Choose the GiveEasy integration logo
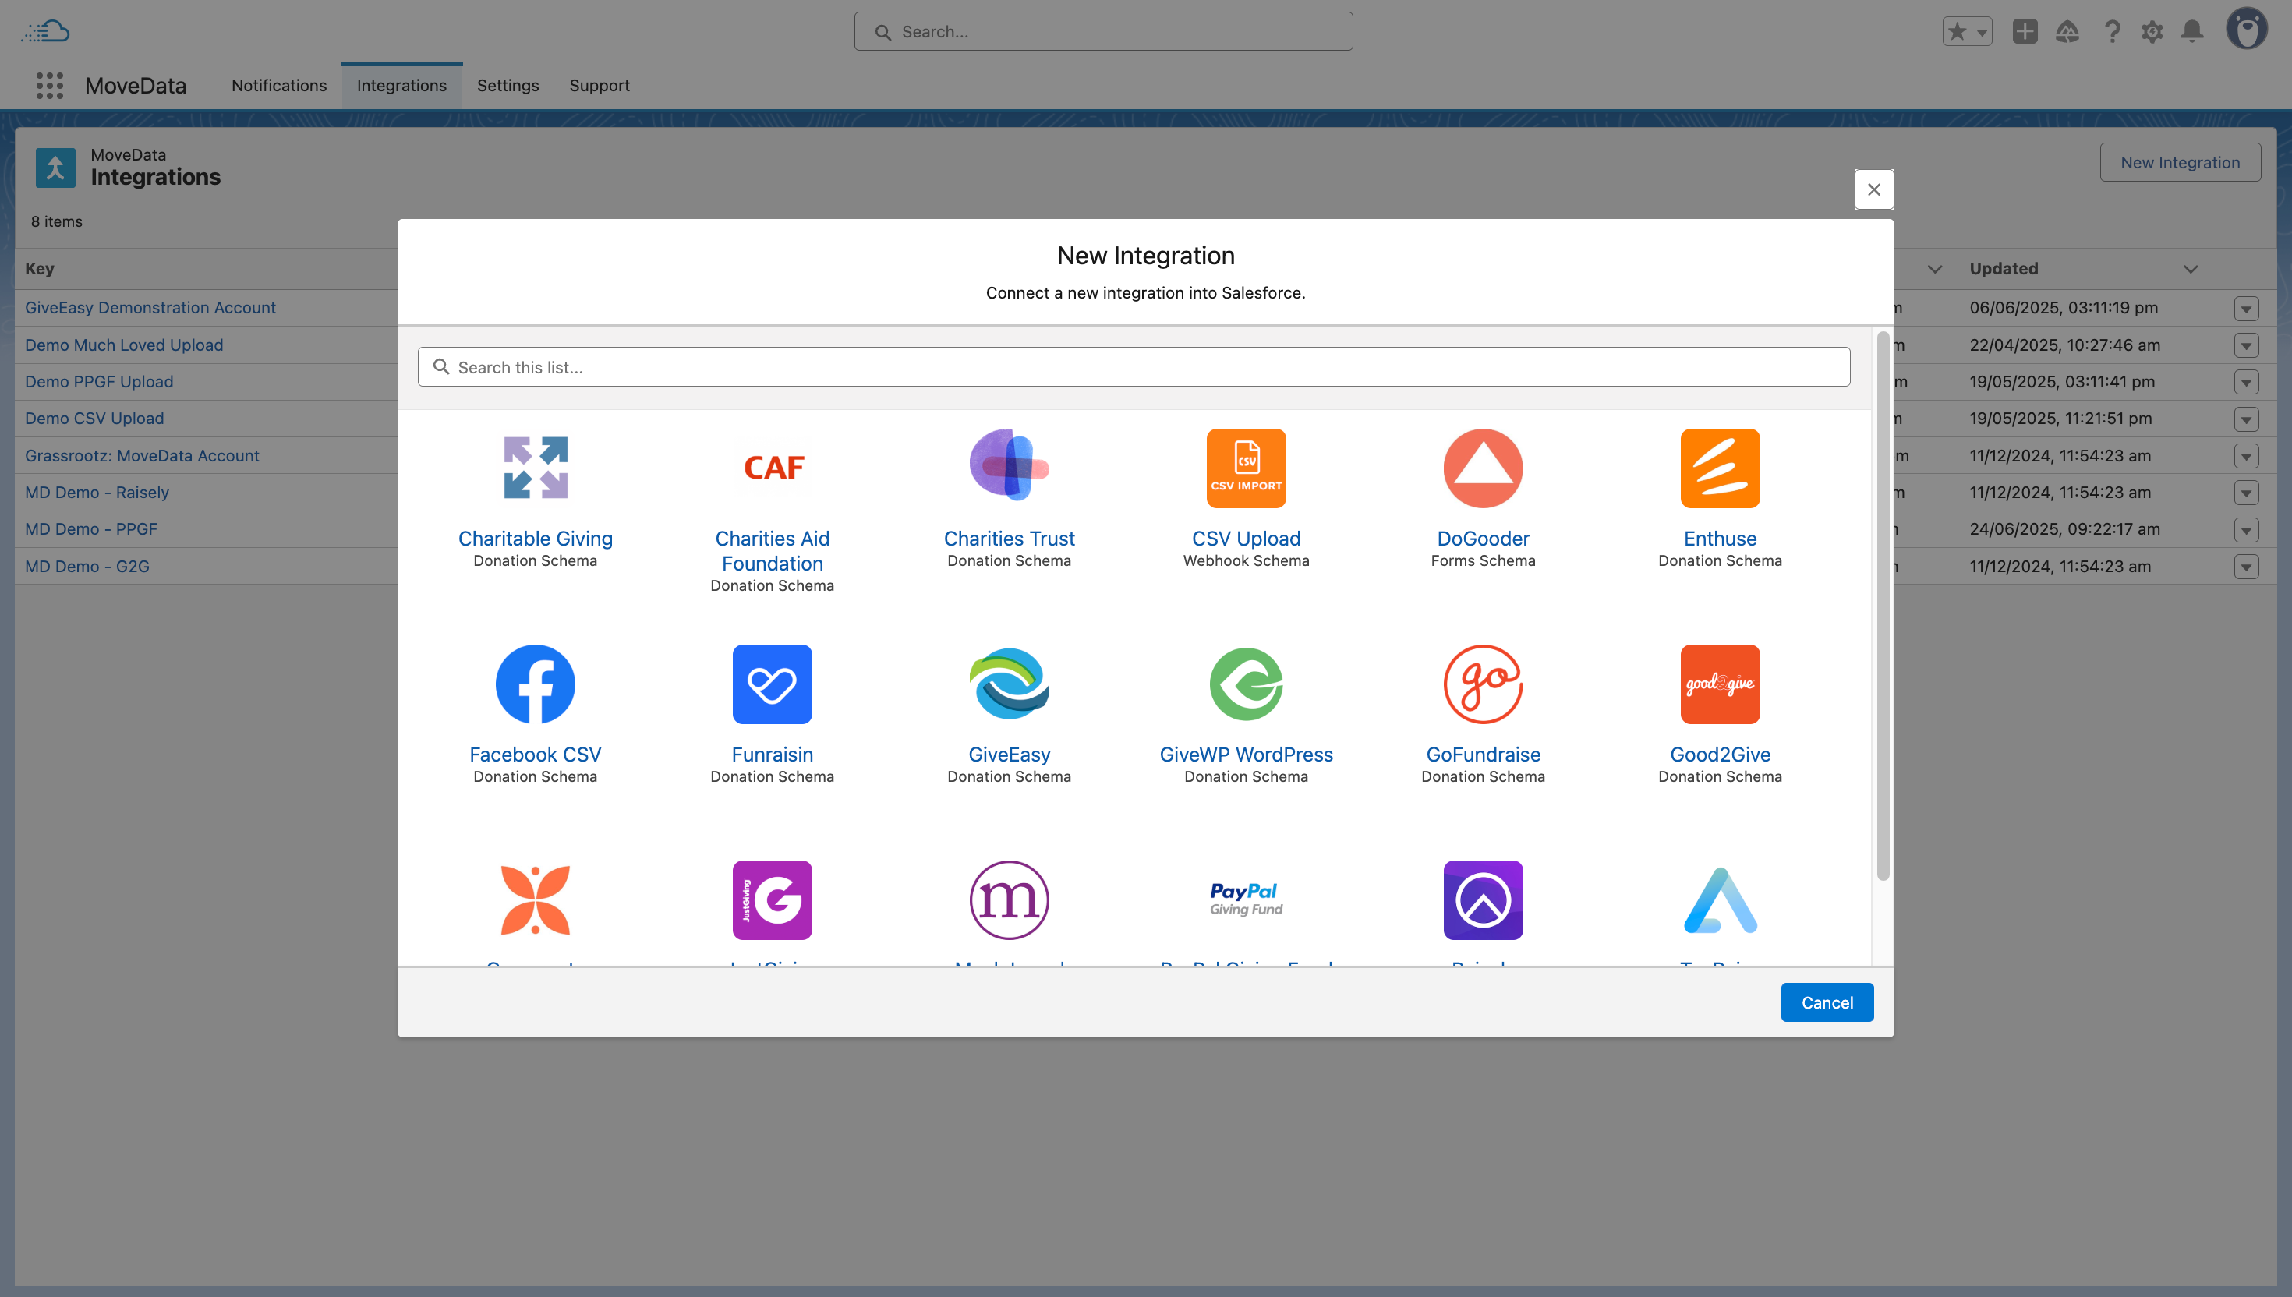This screenshot has height=1297, width=2292. pos(1008,684)
